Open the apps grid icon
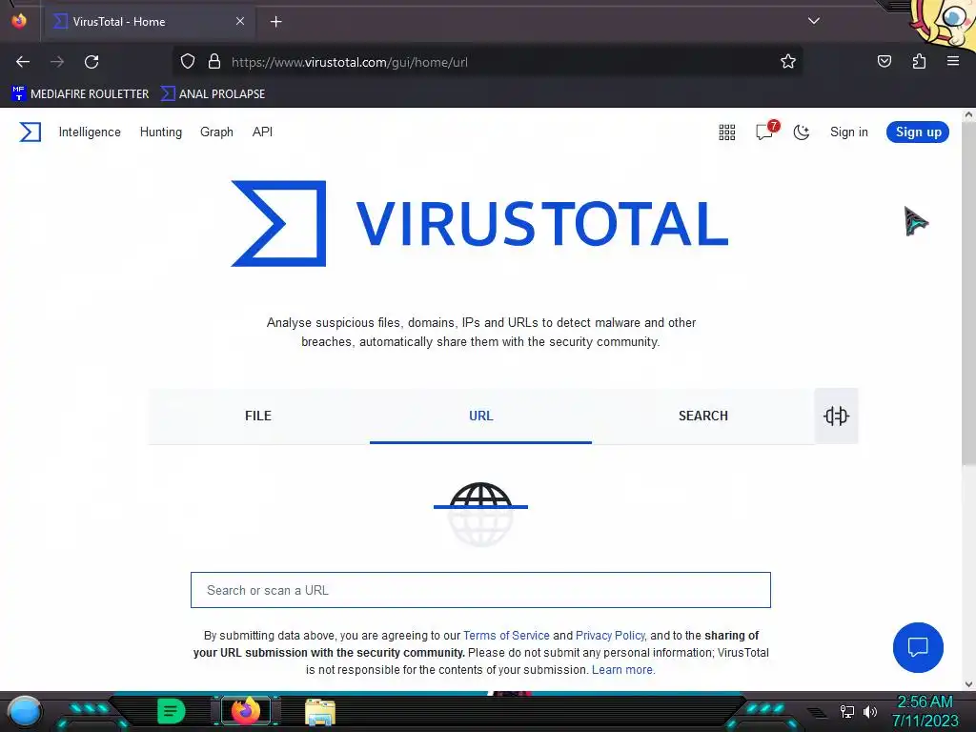Viewport: 976px width, 732px height. tap(727, 132)
